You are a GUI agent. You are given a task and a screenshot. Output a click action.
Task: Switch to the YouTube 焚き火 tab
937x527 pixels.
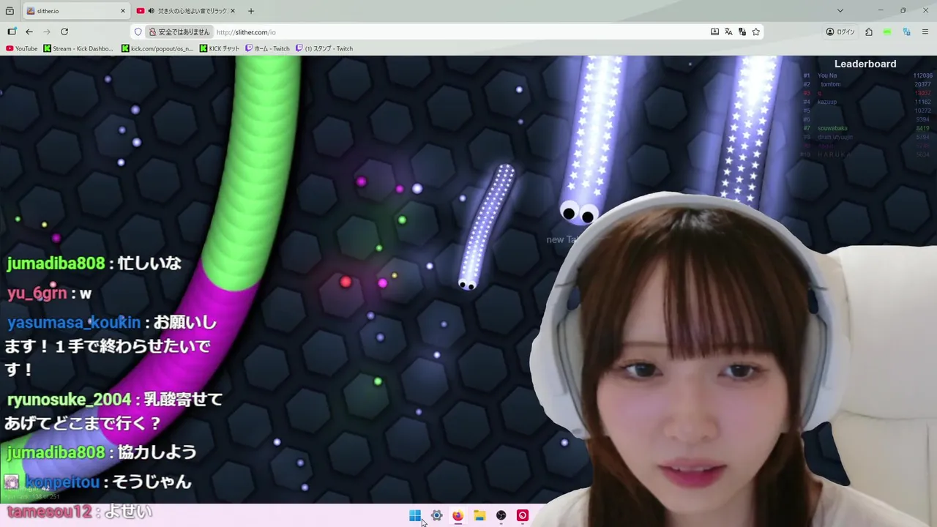coord(187,11)
